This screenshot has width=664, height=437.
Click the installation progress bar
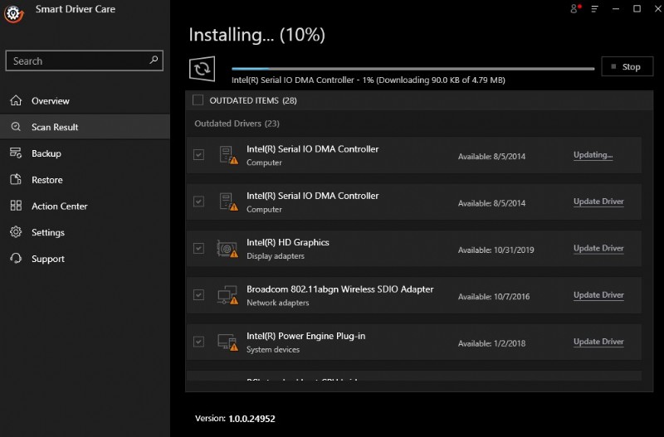[413, 68]
